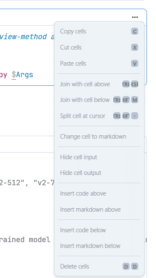Select Insert code below
Viewport: 156px width, 278px height.
click(99, 230)
